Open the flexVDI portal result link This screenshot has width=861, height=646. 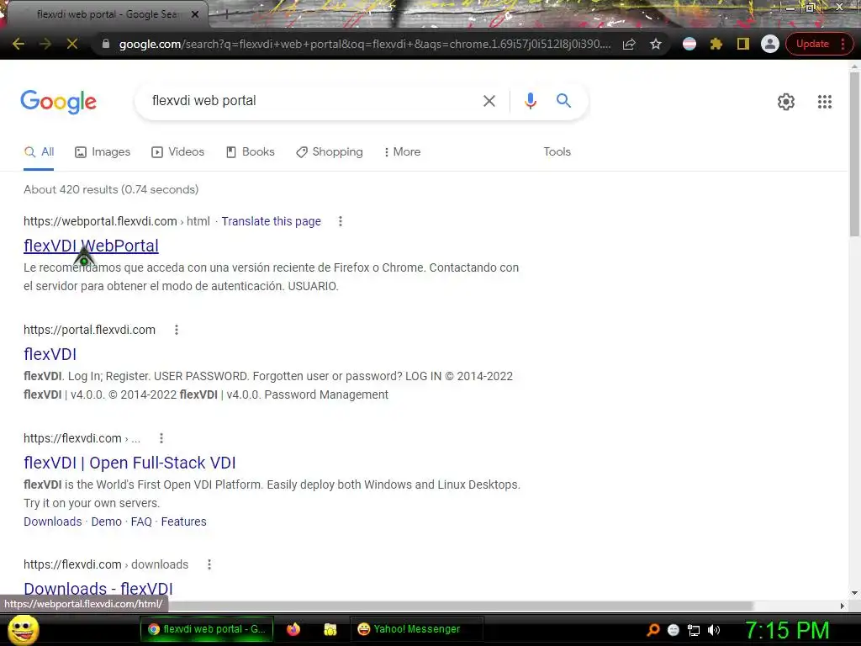click(50, 354)
